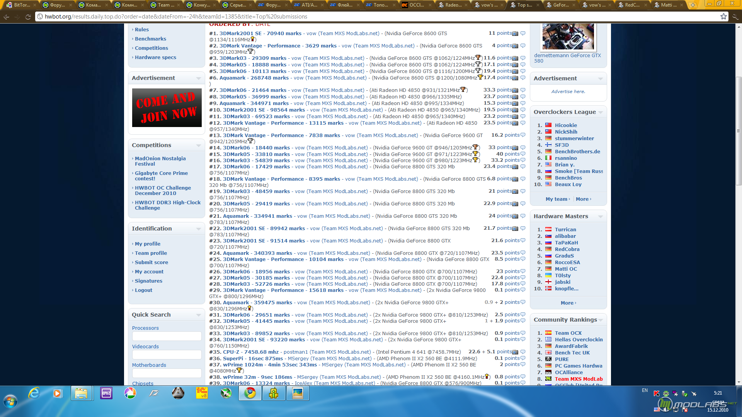The width and height of the screenshot is (742, 417).
Task: Switch to the GeFor... browser tab
Action: (x=561, y=5)
